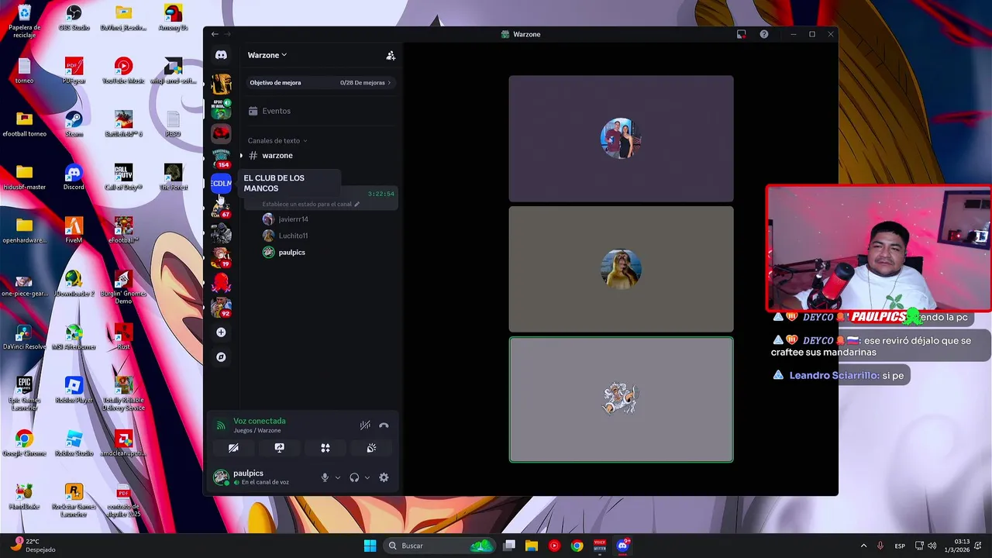The width and height of the screenshot is (992, 558).
Task: Open headphone output options arrow
Action: point(367,477)
